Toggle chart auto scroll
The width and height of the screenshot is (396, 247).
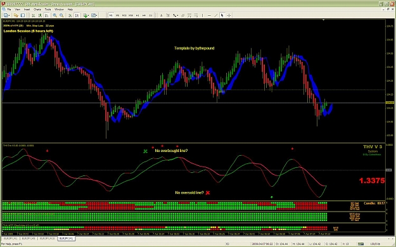[70, 15]
